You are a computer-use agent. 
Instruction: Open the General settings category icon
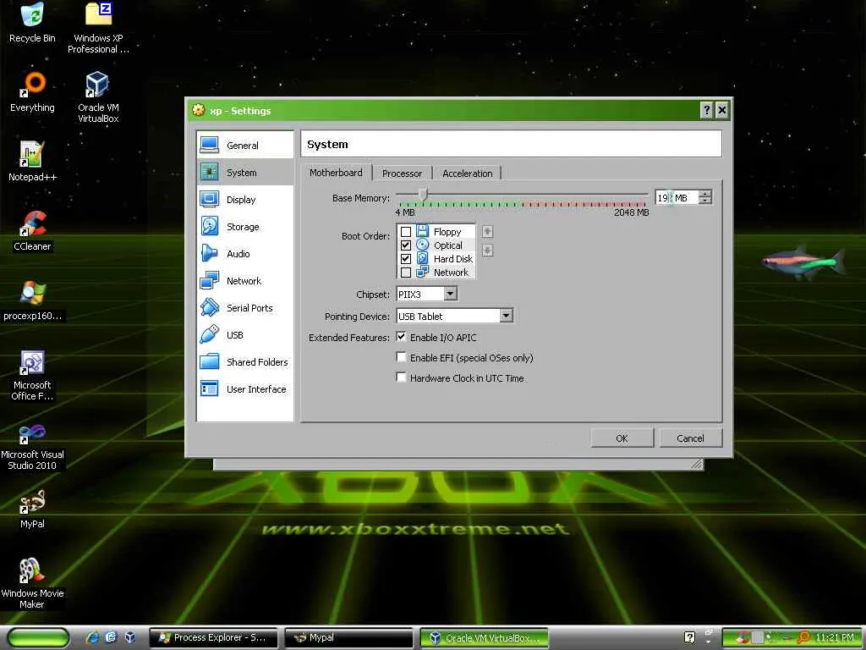[210, 145]
